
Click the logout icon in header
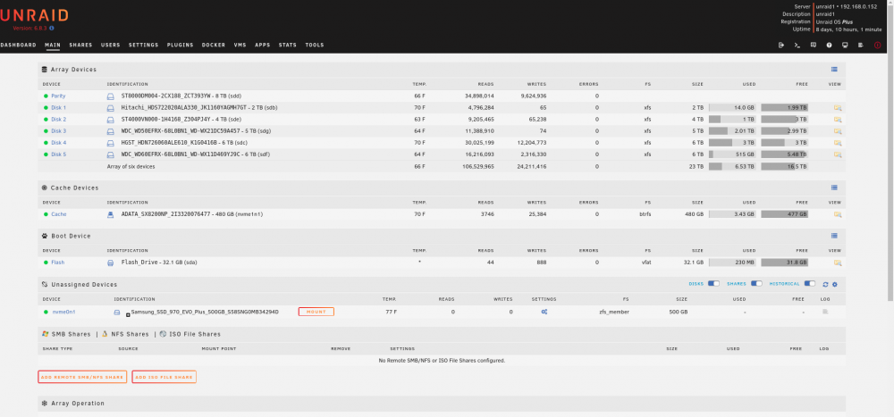click(x=781, y=45)
